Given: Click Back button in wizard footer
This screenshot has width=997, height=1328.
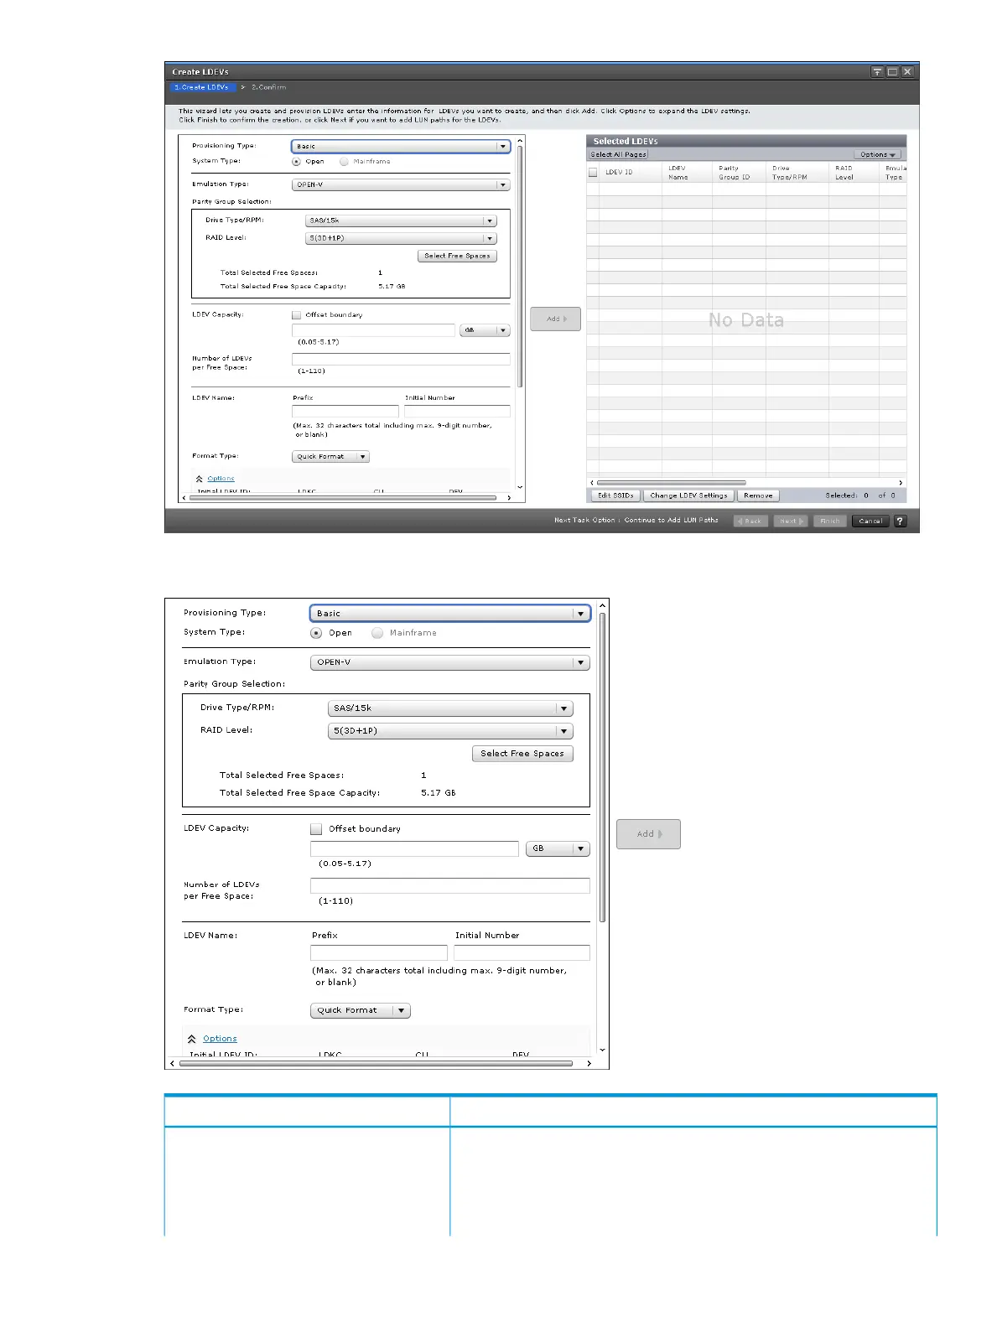Looking at the screenshot, I should tap(750, 521).
